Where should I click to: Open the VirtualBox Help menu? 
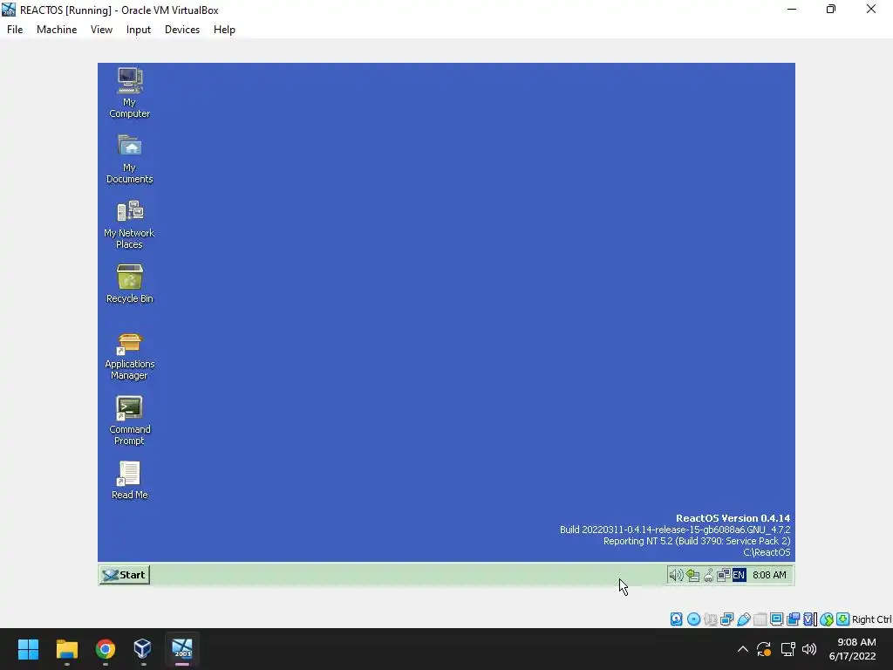point(224,30)
